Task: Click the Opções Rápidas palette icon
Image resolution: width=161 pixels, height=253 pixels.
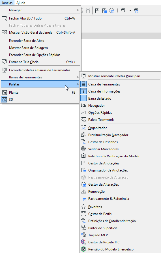Action: point(83,112)
